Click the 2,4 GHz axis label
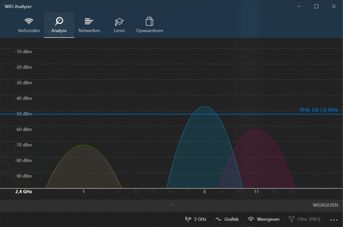The height and width of the screenshot is (227, 343). coord(24,192)
